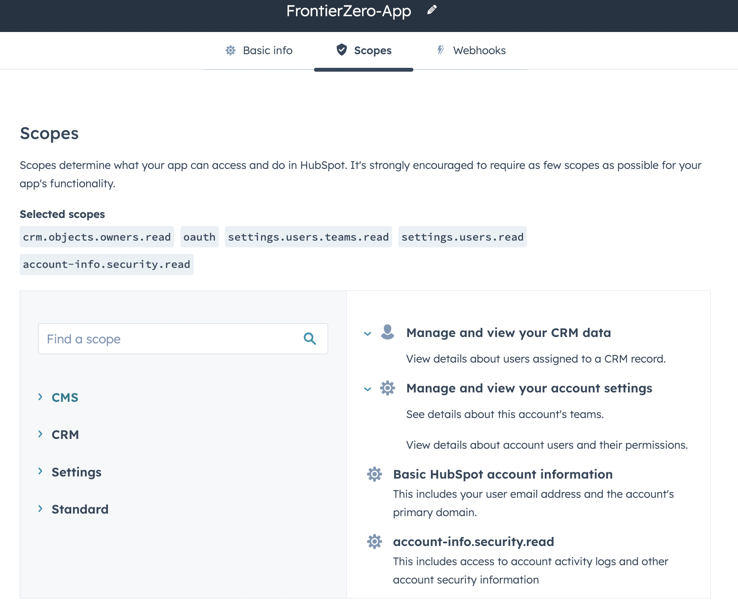Click the gear icon beside Basic HubSpot account information
Image resolution: width=738 pixels, height=604 pixels.
(375, 474)
